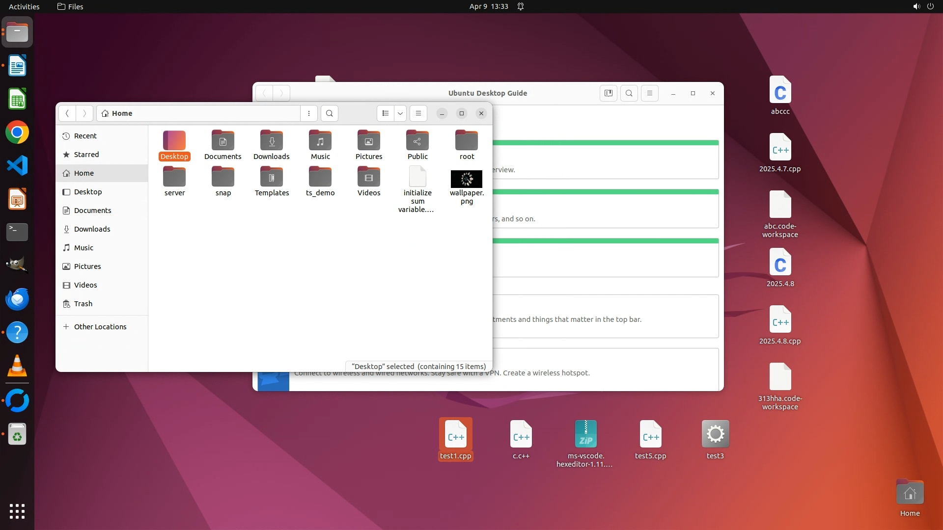Open path bar three-dot options menu

pos(309,113)
